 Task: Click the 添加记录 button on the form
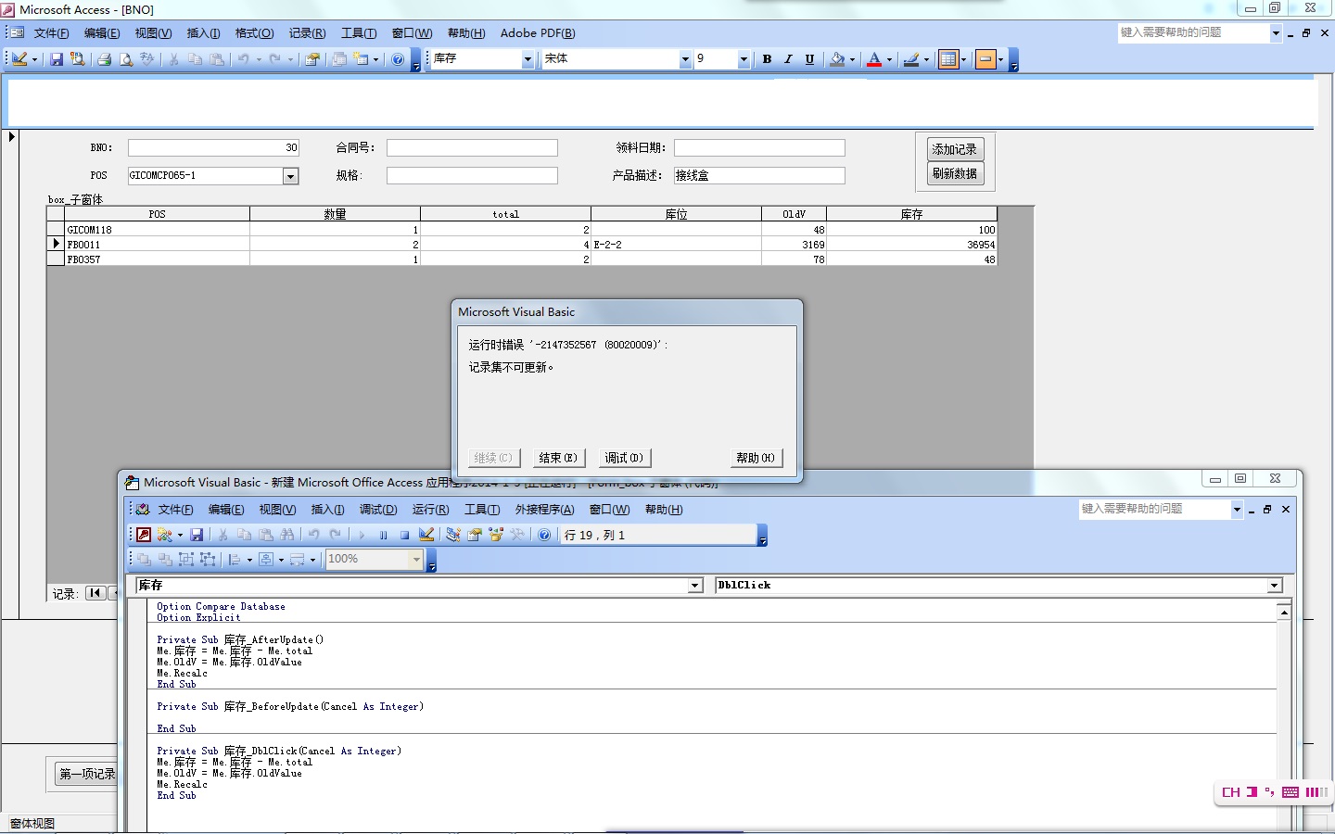tap(954, 149)
